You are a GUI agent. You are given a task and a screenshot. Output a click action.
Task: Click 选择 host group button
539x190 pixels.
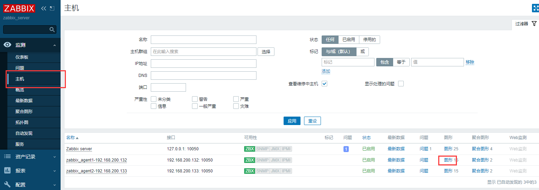(266, 52)
